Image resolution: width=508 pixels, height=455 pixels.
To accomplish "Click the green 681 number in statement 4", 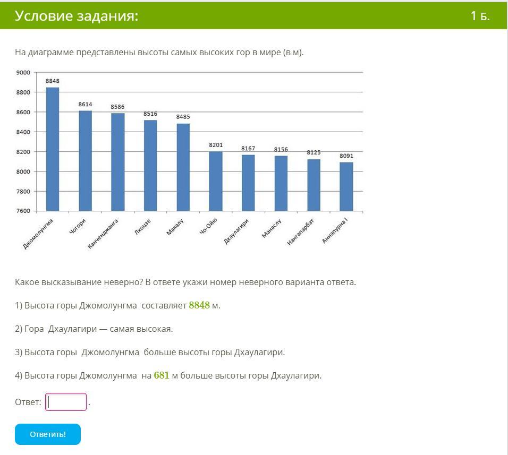I will 162,375.
